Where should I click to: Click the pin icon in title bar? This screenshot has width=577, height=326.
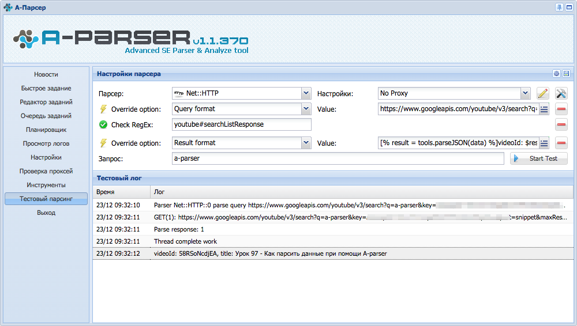(x=559, y=7)
